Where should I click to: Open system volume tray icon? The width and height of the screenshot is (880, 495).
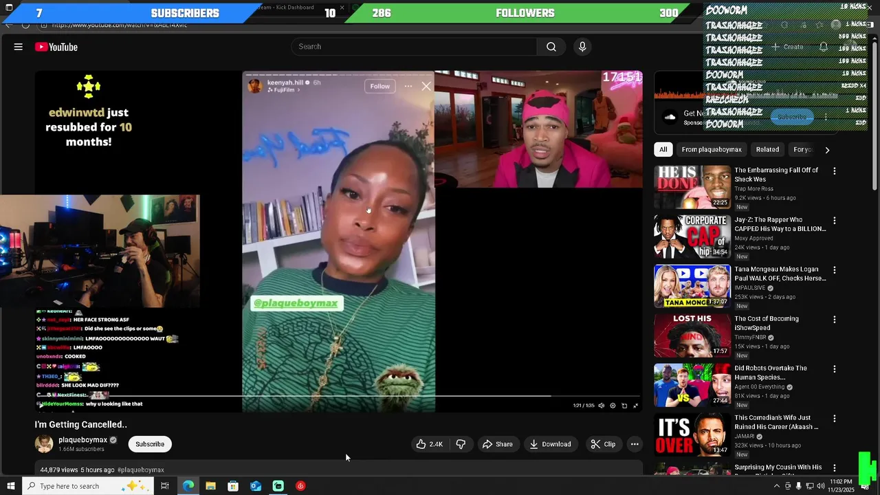820,486
